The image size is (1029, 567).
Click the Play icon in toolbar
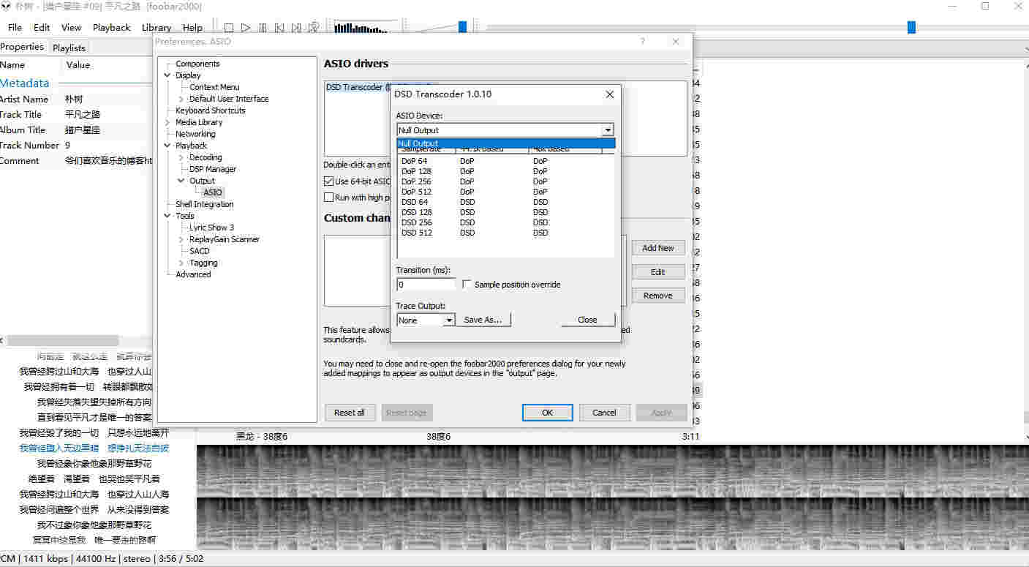pyautogui.click(x=246, y=28)
